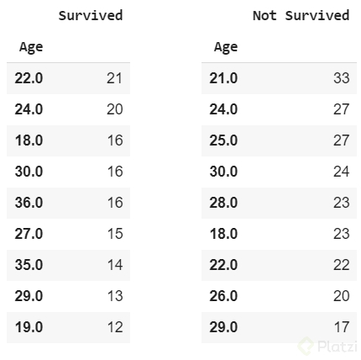Select age 36.0 in the Survived table
The height and width of the screenshot is (360, 361).
click(29, 203)
